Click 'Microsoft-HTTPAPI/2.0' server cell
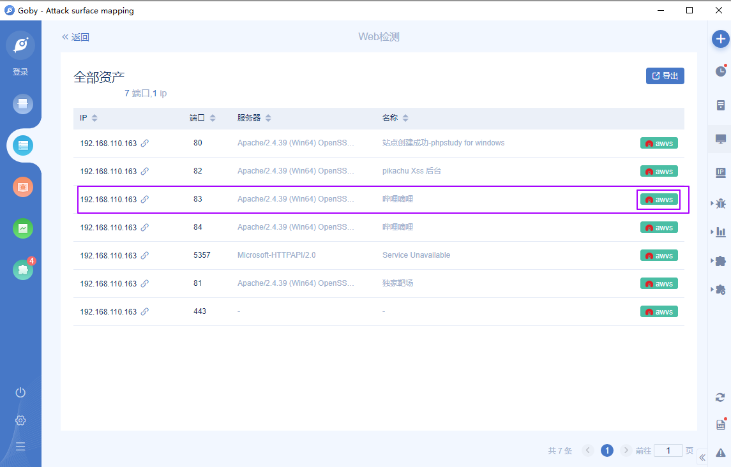731x467 pixels. (276, 255)
